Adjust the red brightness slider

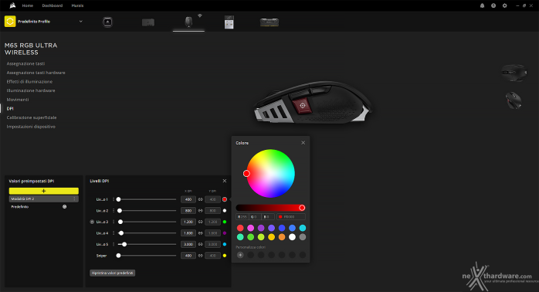click(270, 208)
